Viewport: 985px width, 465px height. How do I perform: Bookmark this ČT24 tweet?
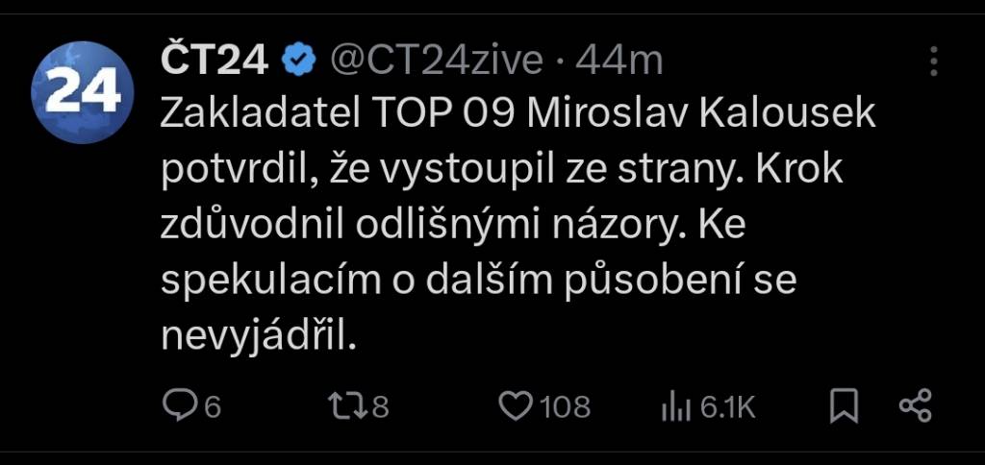click(844, 407)
